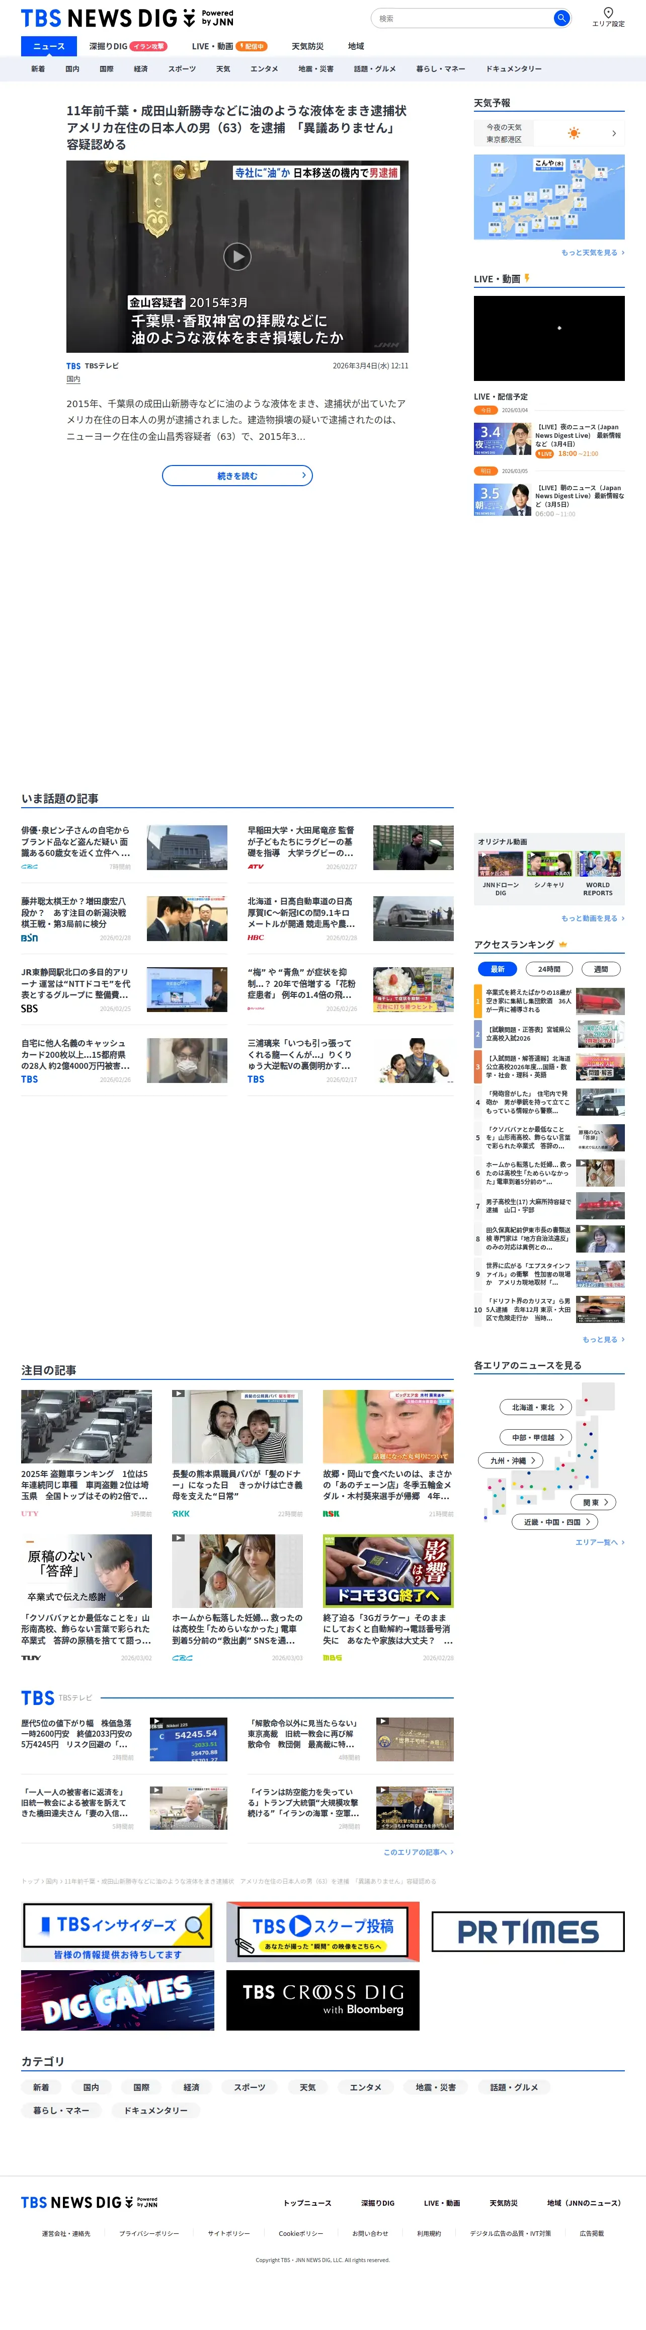Viewport: 646px width, 2330px height.
Task: Open the 早稲田大学 ラグビー article thumbnail
Action: (x=414, y=847)
